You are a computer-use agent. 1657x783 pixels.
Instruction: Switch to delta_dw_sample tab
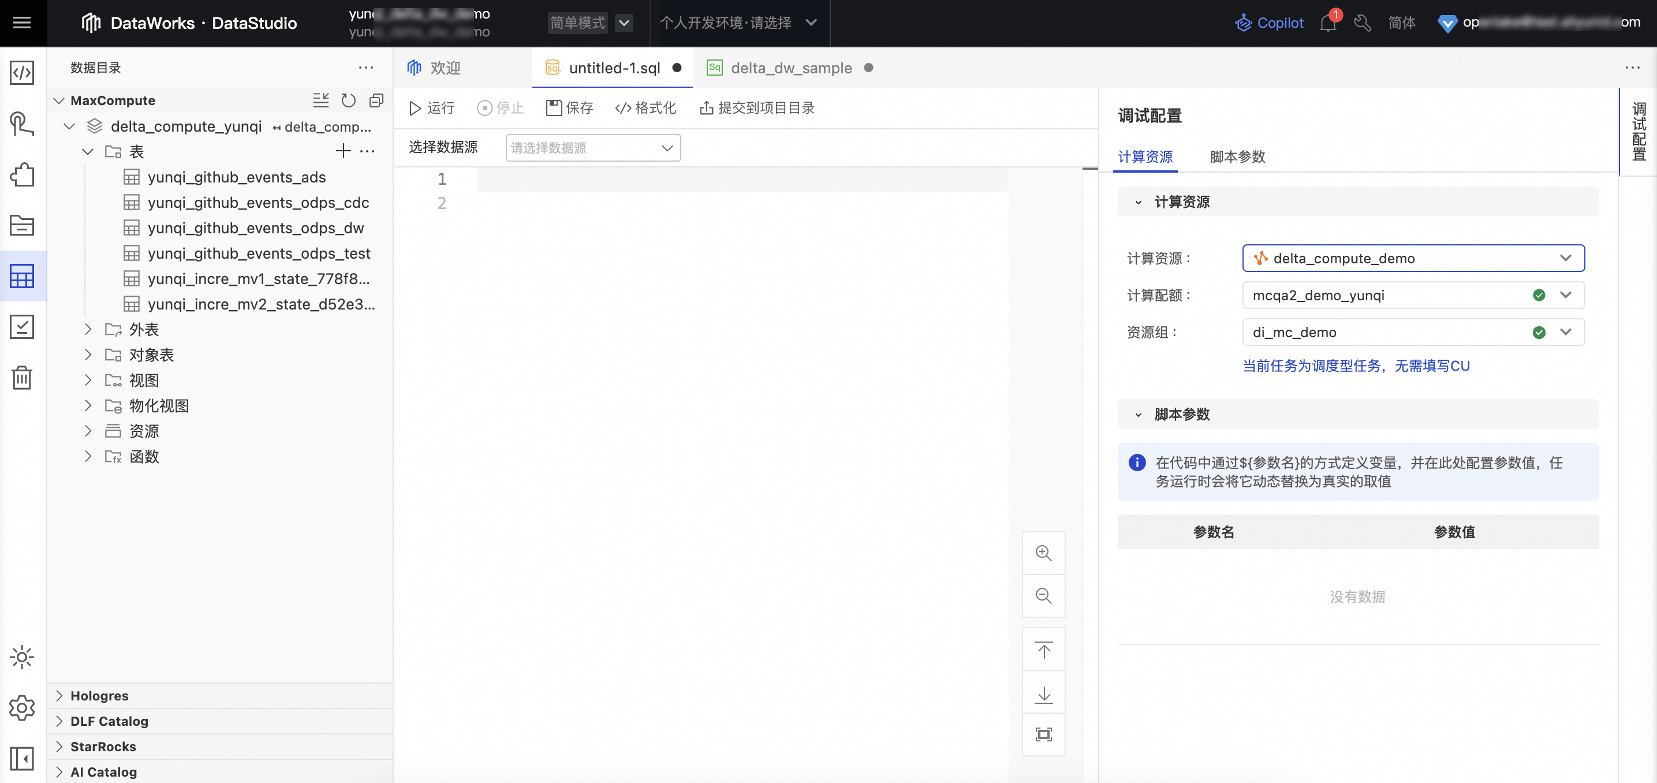tap(790, 68)
